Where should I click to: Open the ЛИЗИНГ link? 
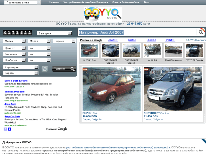pyautogui.click(x=170, y=40)
